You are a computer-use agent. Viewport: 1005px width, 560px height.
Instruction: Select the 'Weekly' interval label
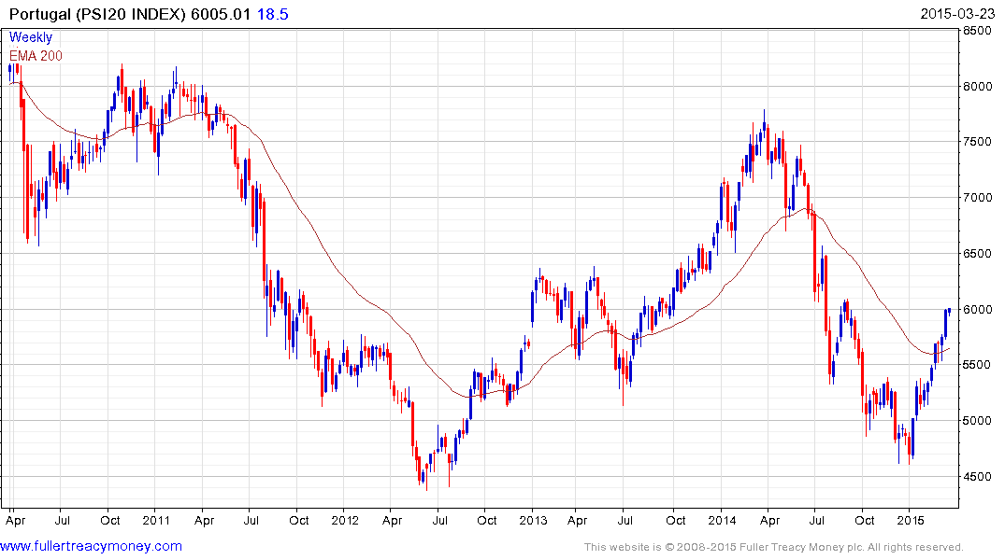click(31, 37)
